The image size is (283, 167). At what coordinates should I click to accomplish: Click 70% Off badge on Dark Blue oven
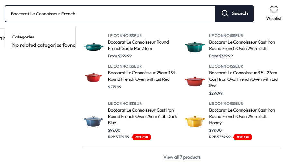coord(141,137)
